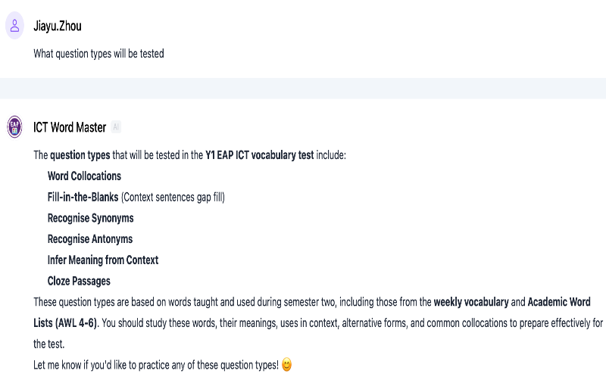Click the 'Cloze Passages' list item

79,281
